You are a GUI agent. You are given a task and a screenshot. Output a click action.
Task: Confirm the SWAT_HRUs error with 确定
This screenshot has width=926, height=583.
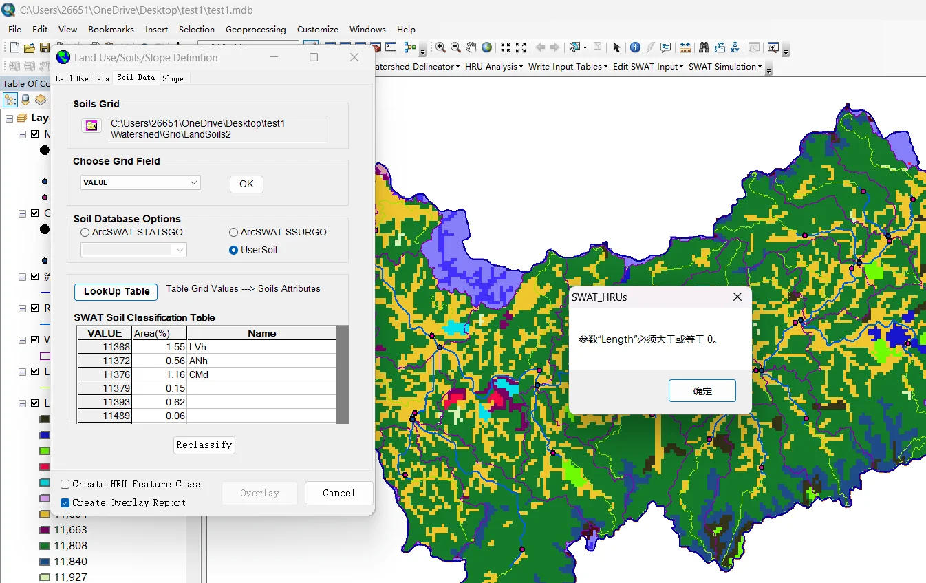coord(702,390)
